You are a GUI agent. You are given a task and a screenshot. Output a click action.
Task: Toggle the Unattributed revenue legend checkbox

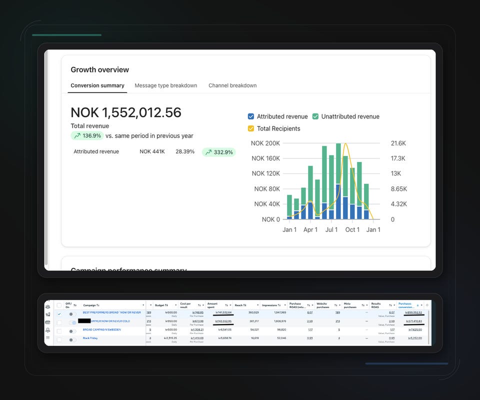(x=315, y=116)
